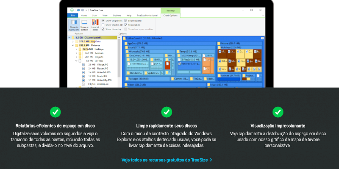Toggle Show labels checkbox
The height and width of the screenshot is (169, 339).
point(125,25)
